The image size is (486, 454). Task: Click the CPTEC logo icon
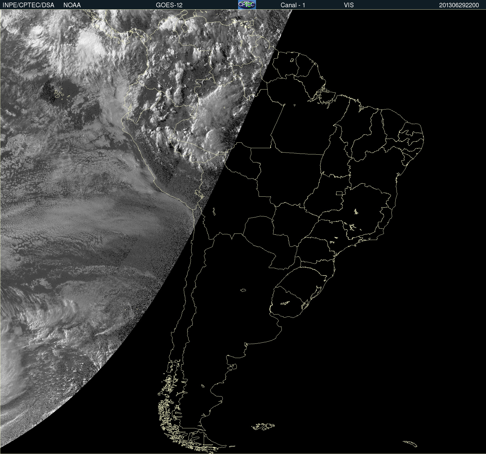click(247, 5)
